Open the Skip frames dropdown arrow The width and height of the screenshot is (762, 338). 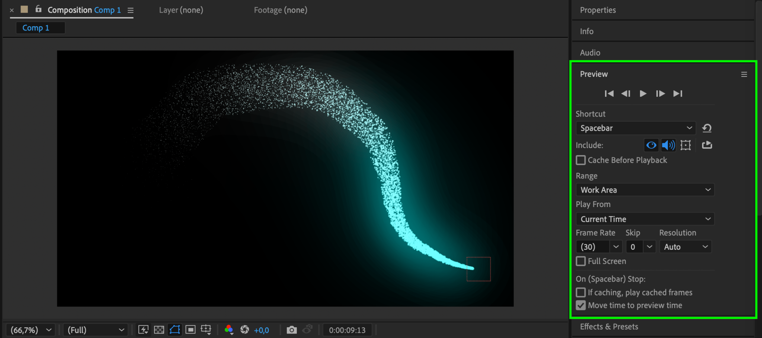point(650,247)
